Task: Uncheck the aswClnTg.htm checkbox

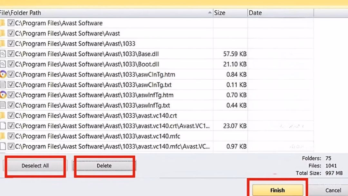Action: point(11,74)
